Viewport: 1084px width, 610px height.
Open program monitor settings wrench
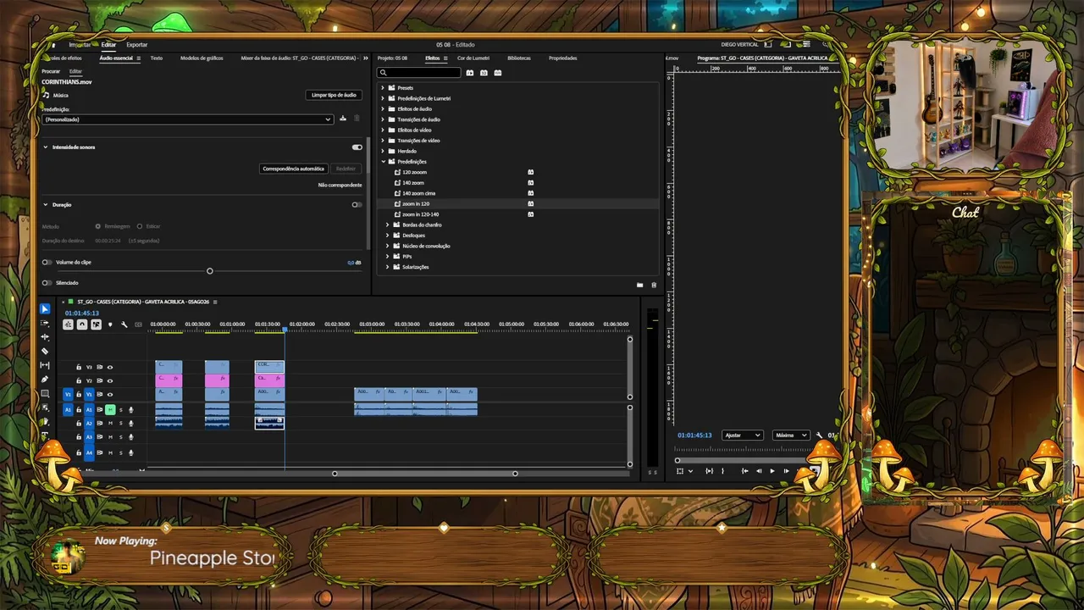pyautogui.click(x=819, y=435)
